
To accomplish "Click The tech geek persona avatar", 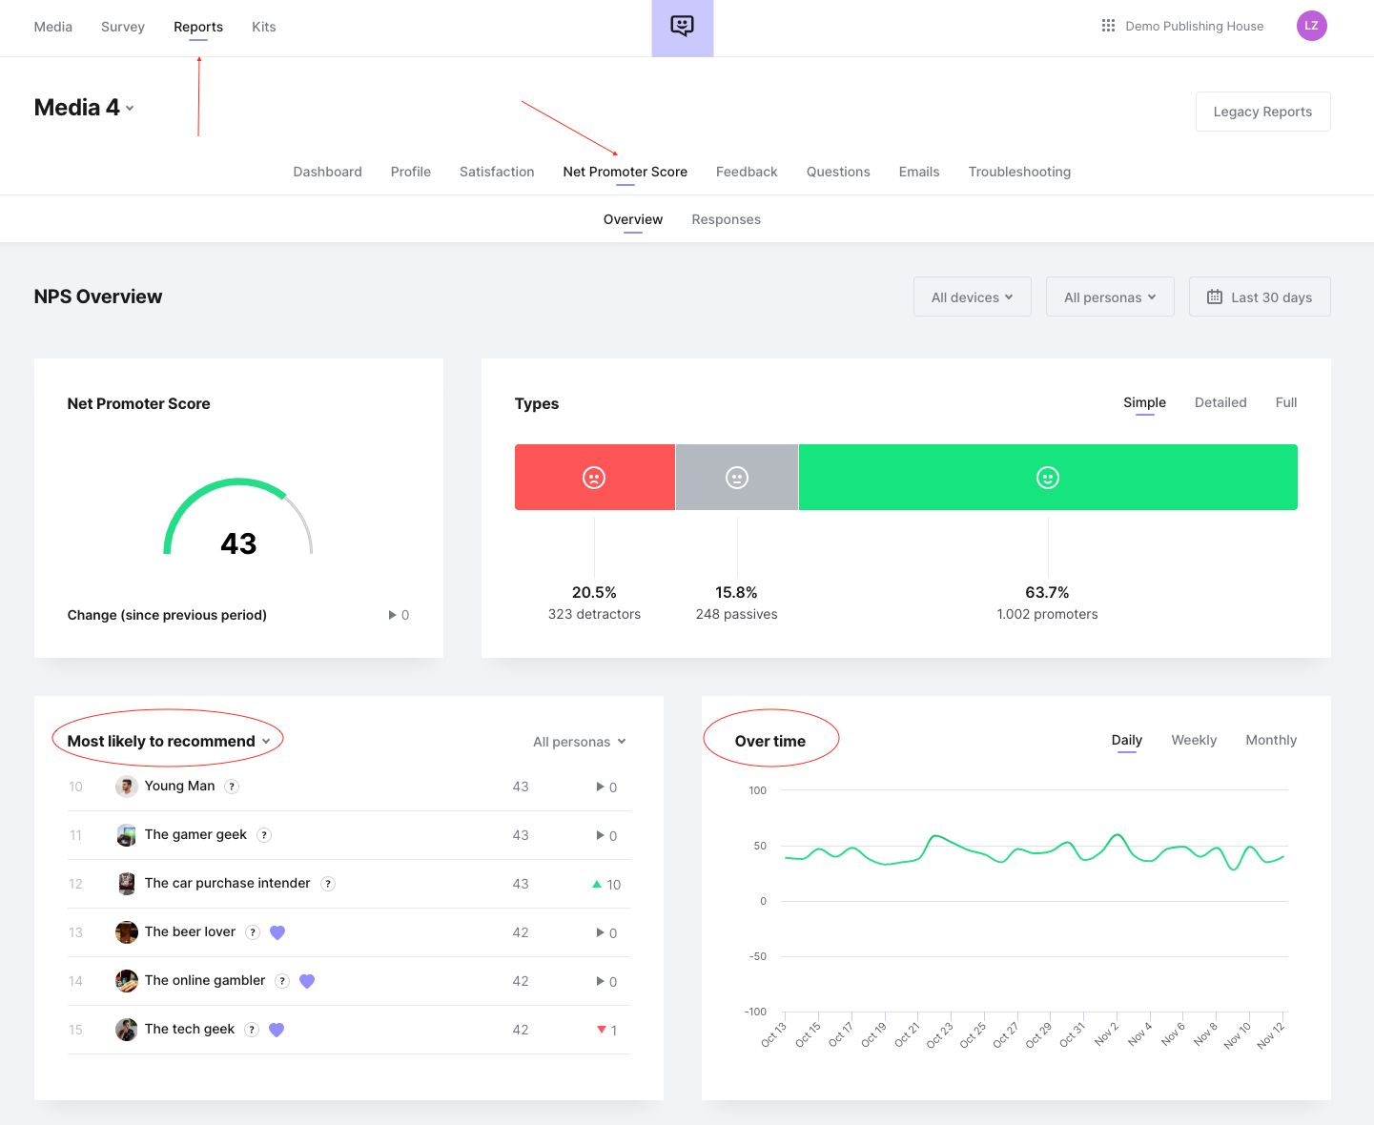I will 127,1030.
